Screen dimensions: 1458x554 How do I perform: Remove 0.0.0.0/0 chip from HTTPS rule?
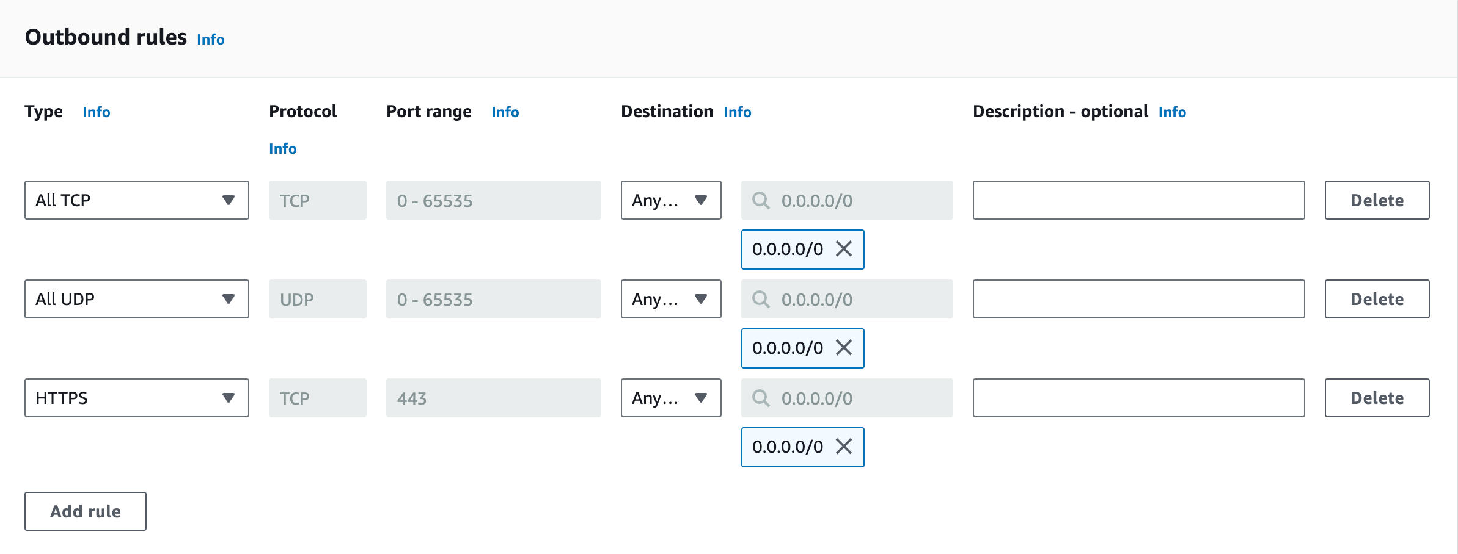[x=844, y=447]
